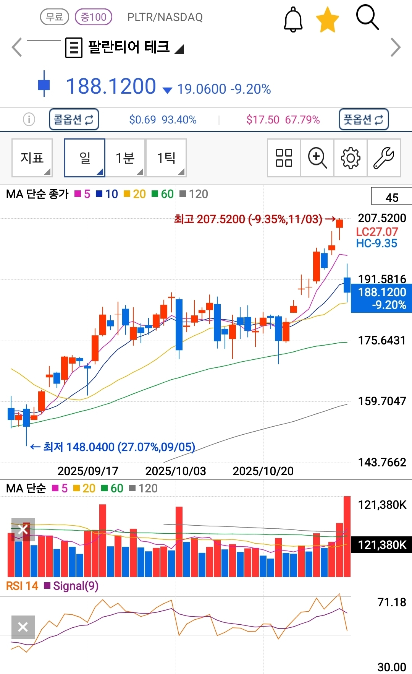
Task: Tap the MA 단순 volume legend label
Action: 26,489
